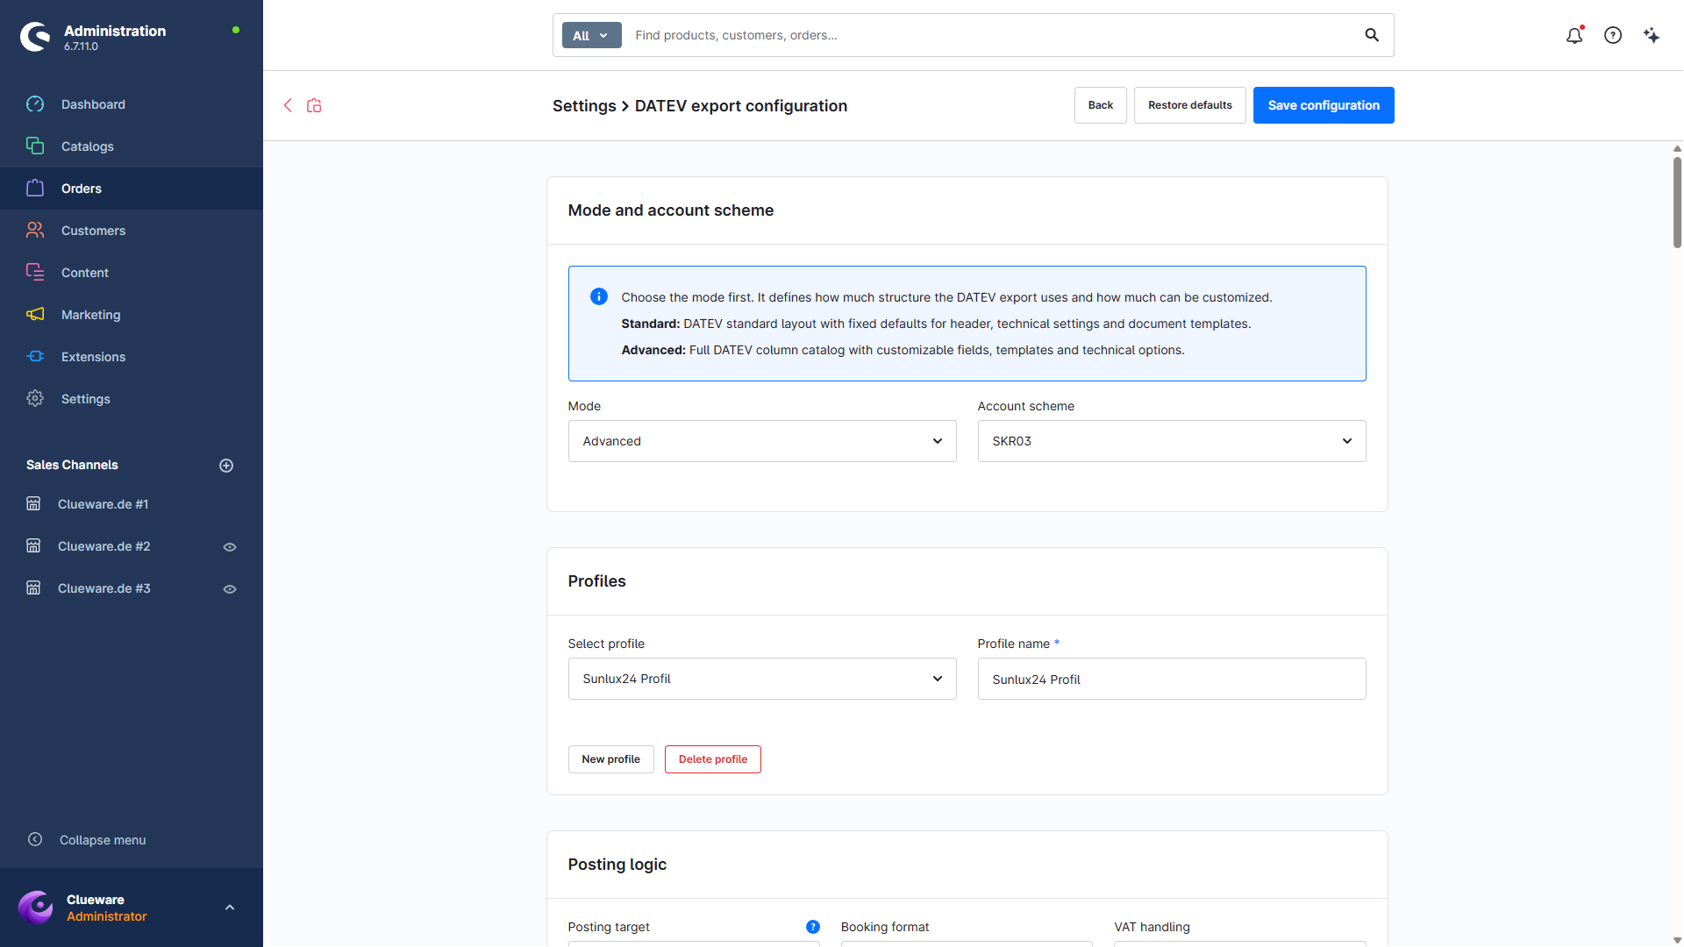This screenshot has height=947, width=1684.
Task: Open Catalogs in the main menu
Action: [x=88, y=146]
